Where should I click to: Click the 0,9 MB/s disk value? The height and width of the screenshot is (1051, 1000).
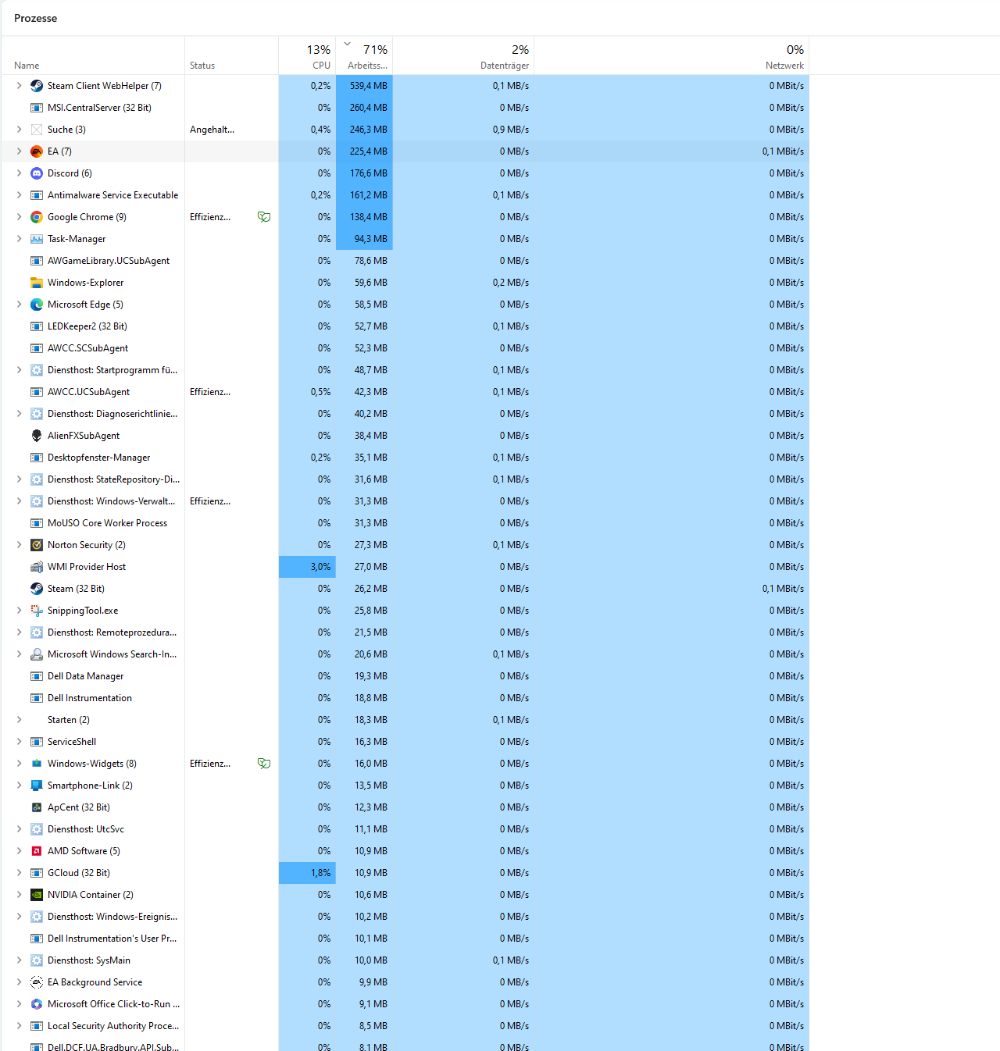pyautogui.click(x=511, y=130)
